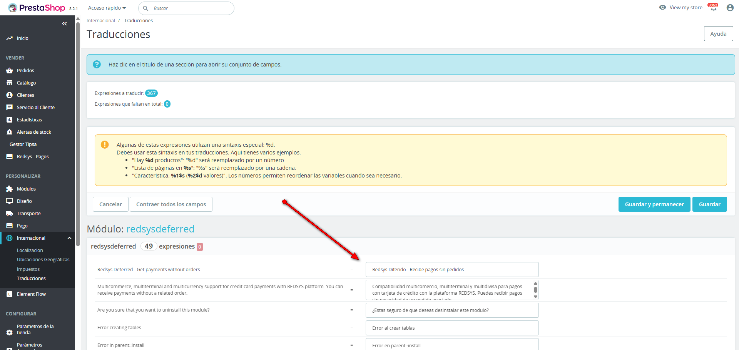Click the Servicio al Cliente chat icon
Screen dimensions: 739x350
pyautogui.click(x=10, y=108)
